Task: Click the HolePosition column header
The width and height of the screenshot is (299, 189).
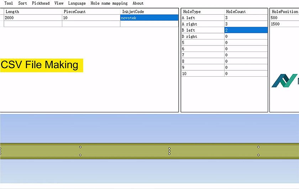Action: pyautogui.click(x=284, y=12)
